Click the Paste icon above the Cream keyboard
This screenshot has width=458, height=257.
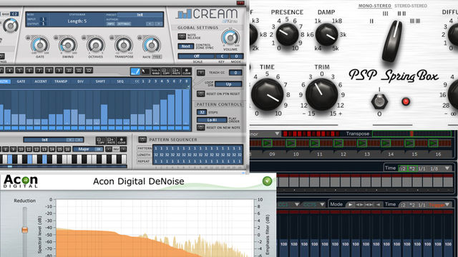(x=112, y=141)
